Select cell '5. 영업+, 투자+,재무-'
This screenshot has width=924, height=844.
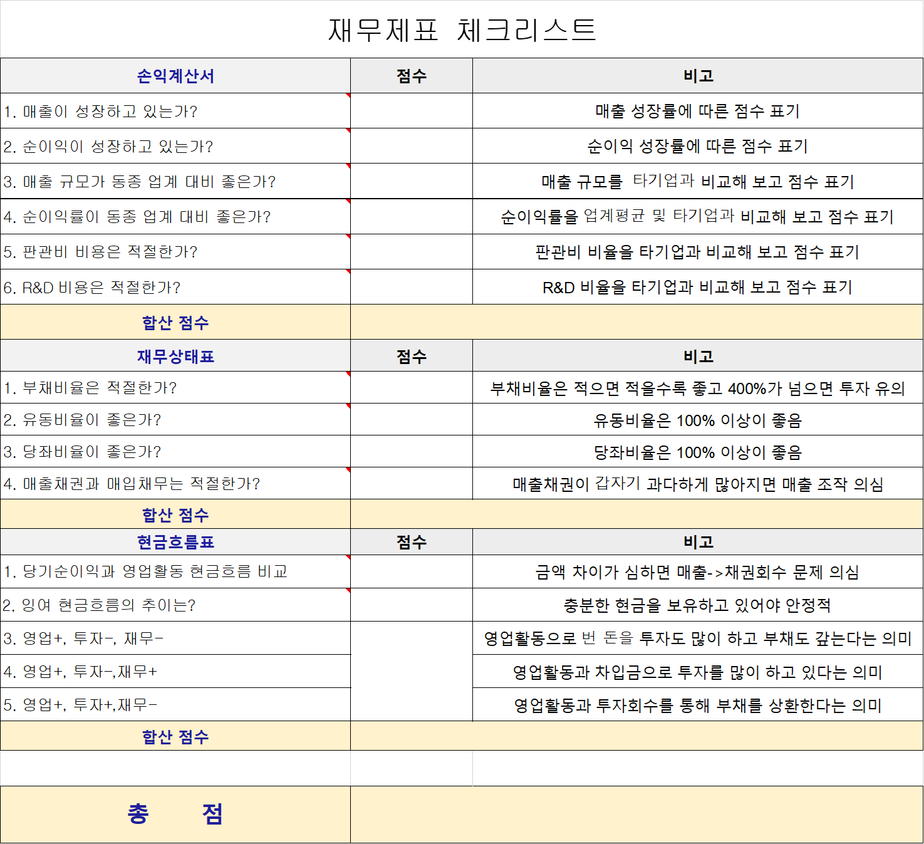click(175, 704)
